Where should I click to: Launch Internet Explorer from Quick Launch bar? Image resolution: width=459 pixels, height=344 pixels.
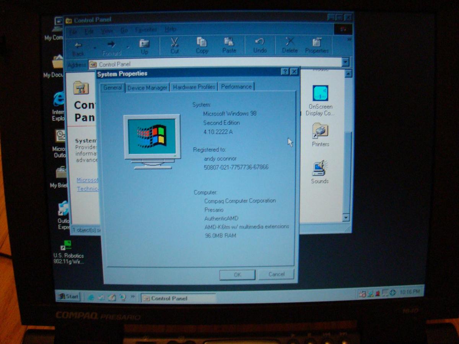(x=91, y=297)
